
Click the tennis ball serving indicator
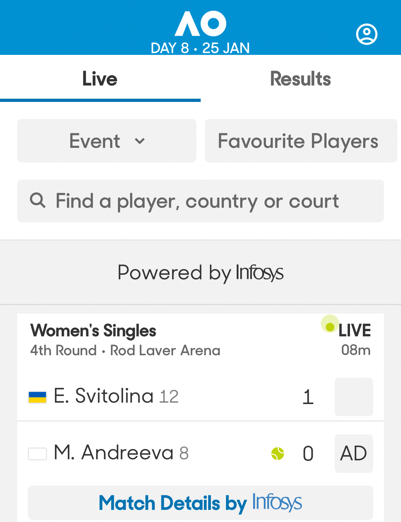point(278,454)
